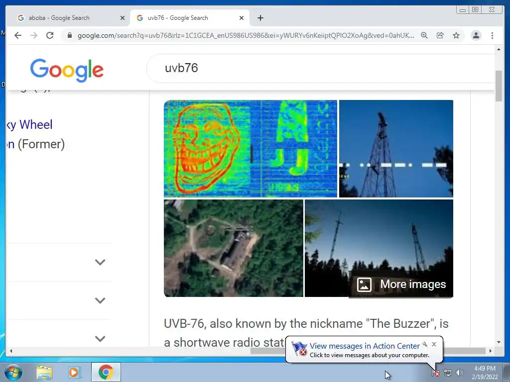Open the satellite aerial view image
The height and width of the screenshot is (382, 510).
coord(234,248)
